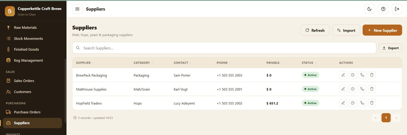Open the Customers page

[32, 92]
